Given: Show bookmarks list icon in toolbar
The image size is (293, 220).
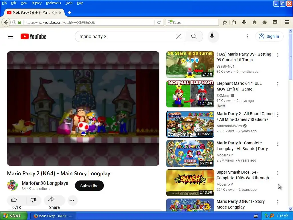Looking at the screenshot, I should coord(234,22).
